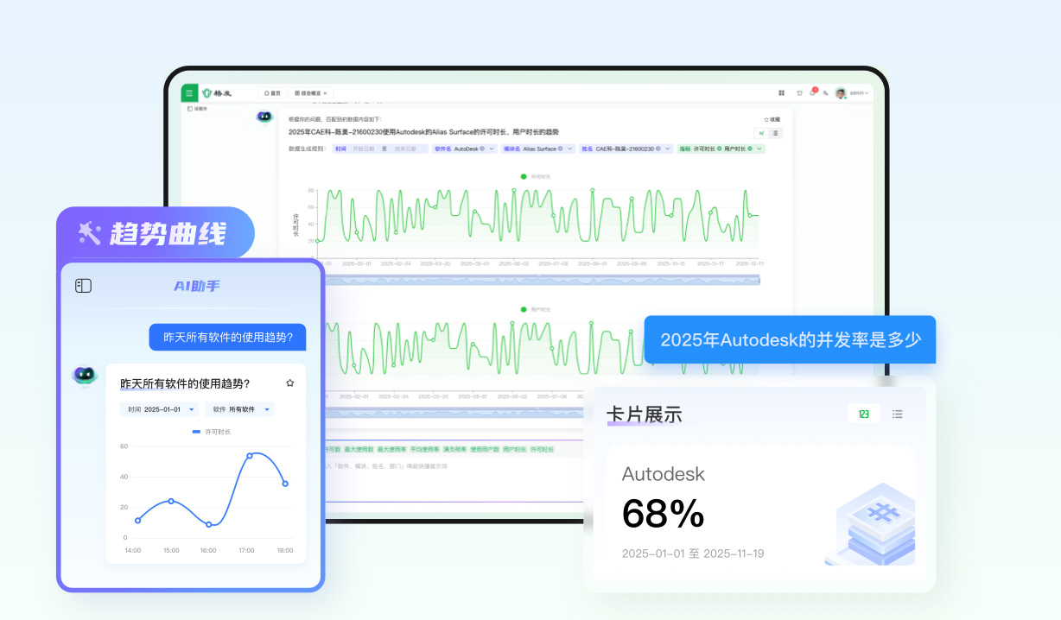
Task: Switch to the 123 card view toggle
Action: (x=863, y=414)
